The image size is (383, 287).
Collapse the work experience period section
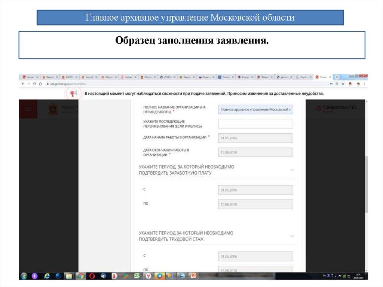click(x=292, y=236)
